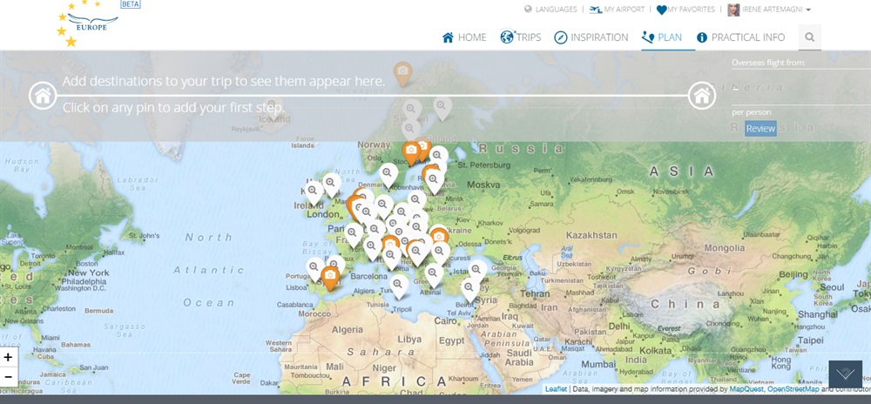Select white pin over Denmark
Image resolution: width=871 pixels, height=404 pixels.
coord(388,175)
